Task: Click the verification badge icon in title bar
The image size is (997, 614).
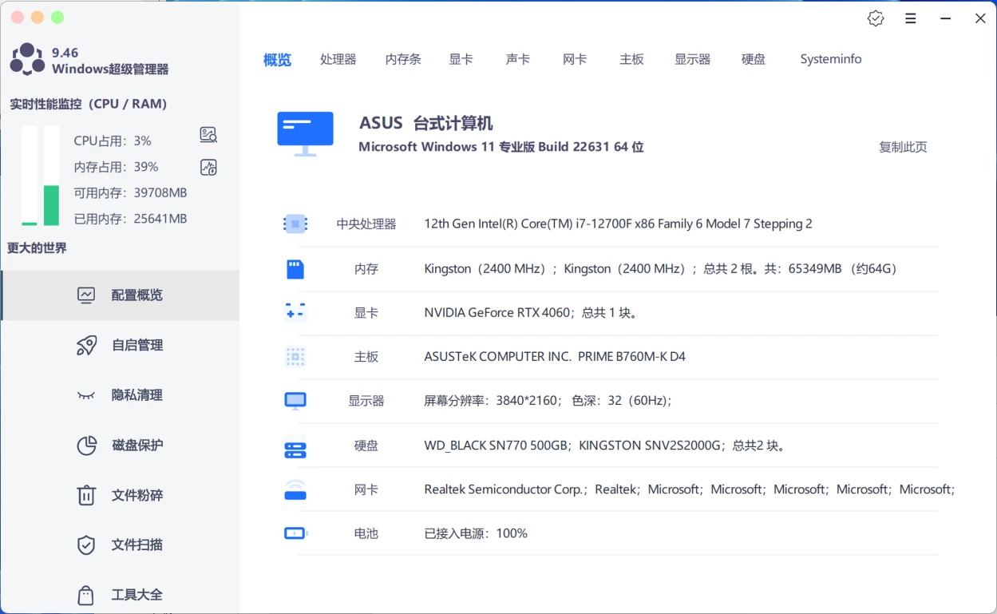Action: (876, 18)
